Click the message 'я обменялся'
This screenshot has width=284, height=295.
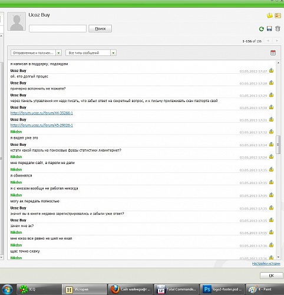[x=21, y=176]
